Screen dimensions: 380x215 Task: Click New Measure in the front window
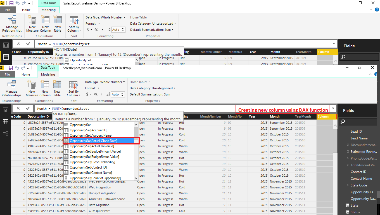click(x=32, y=88)
